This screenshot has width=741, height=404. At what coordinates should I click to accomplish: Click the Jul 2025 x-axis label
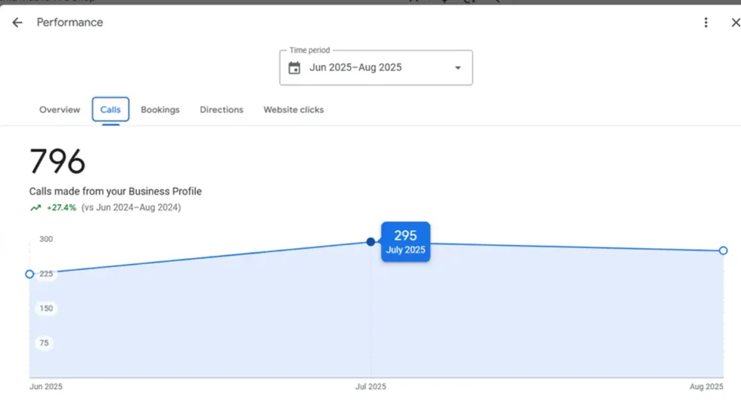pyautogui.click(x=370, y=387)
